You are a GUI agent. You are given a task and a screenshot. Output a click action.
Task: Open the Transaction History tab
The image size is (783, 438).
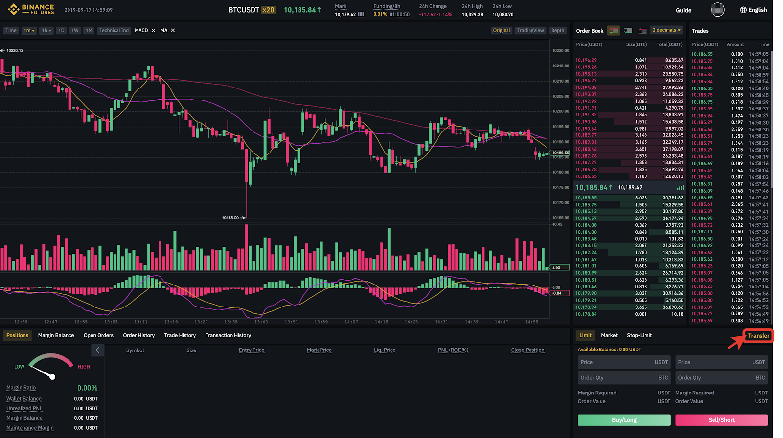coord(228,335)
